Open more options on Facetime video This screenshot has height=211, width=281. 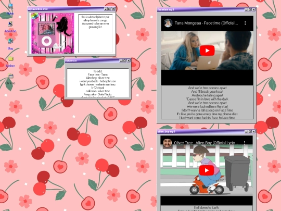coord(245,23)
